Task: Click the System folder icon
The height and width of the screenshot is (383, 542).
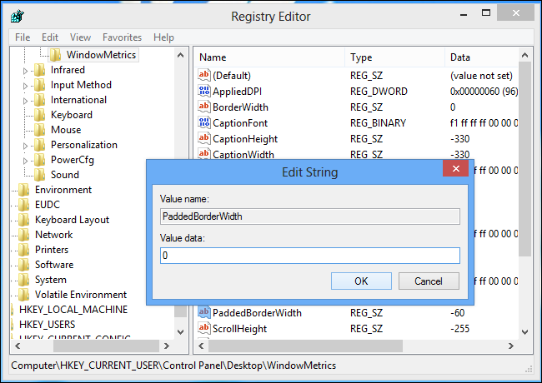Action: tap(24, 280)
